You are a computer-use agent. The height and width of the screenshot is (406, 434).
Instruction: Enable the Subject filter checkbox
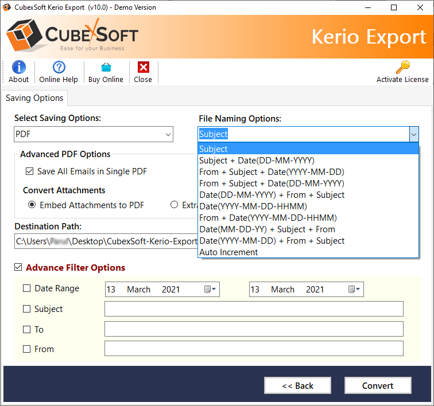[26, 309]
